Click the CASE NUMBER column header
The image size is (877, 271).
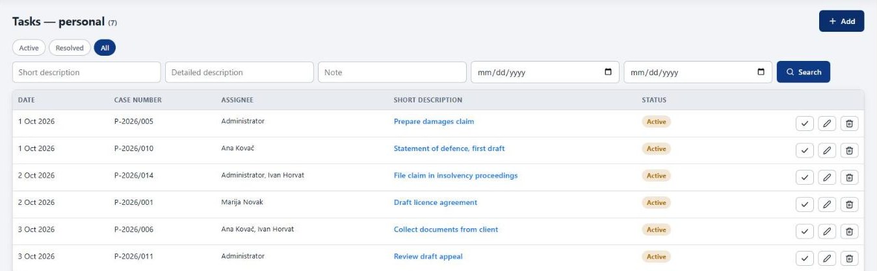(138, 100)
